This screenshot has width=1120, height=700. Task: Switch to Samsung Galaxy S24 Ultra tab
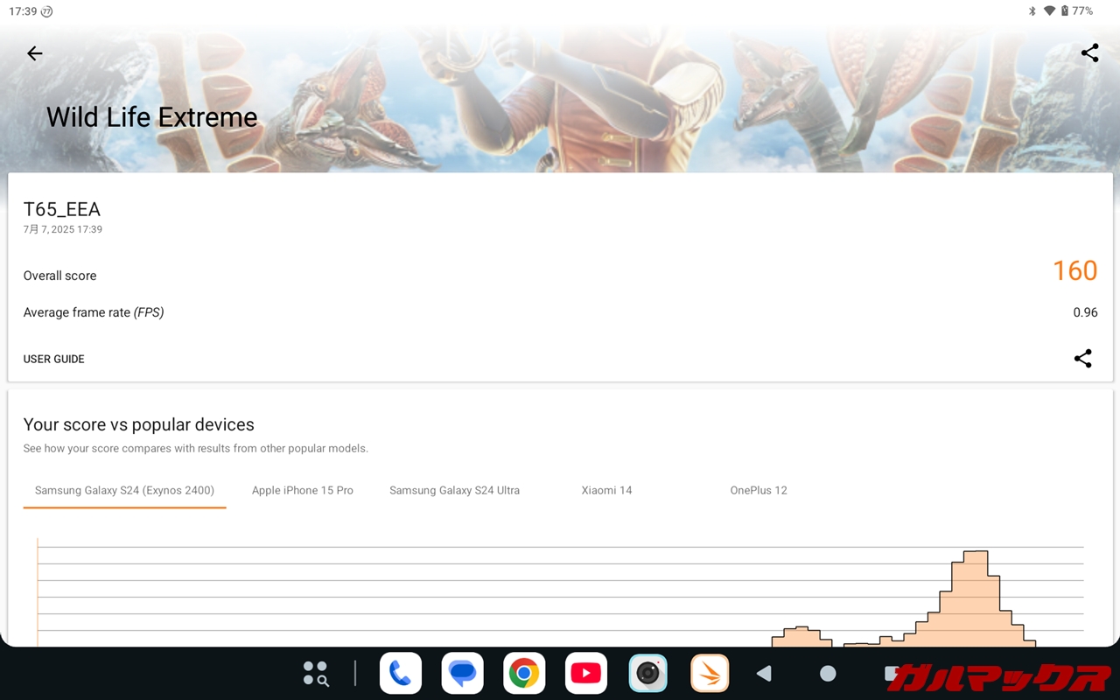(x=454, y=491)
